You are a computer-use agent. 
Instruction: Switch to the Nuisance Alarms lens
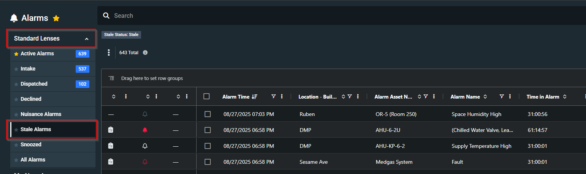tap(41, 114)
